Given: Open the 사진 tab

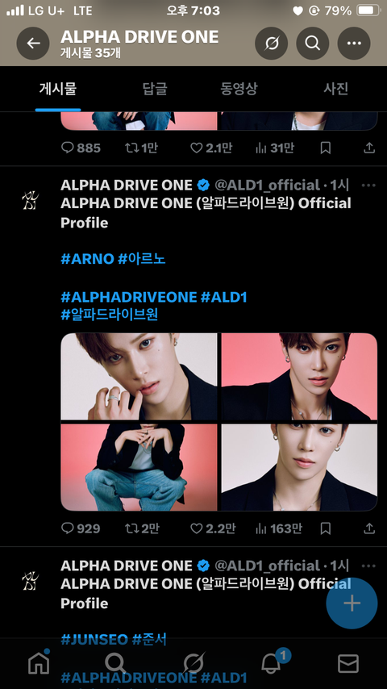Looking at the screenshot, I should pos(336,89).
